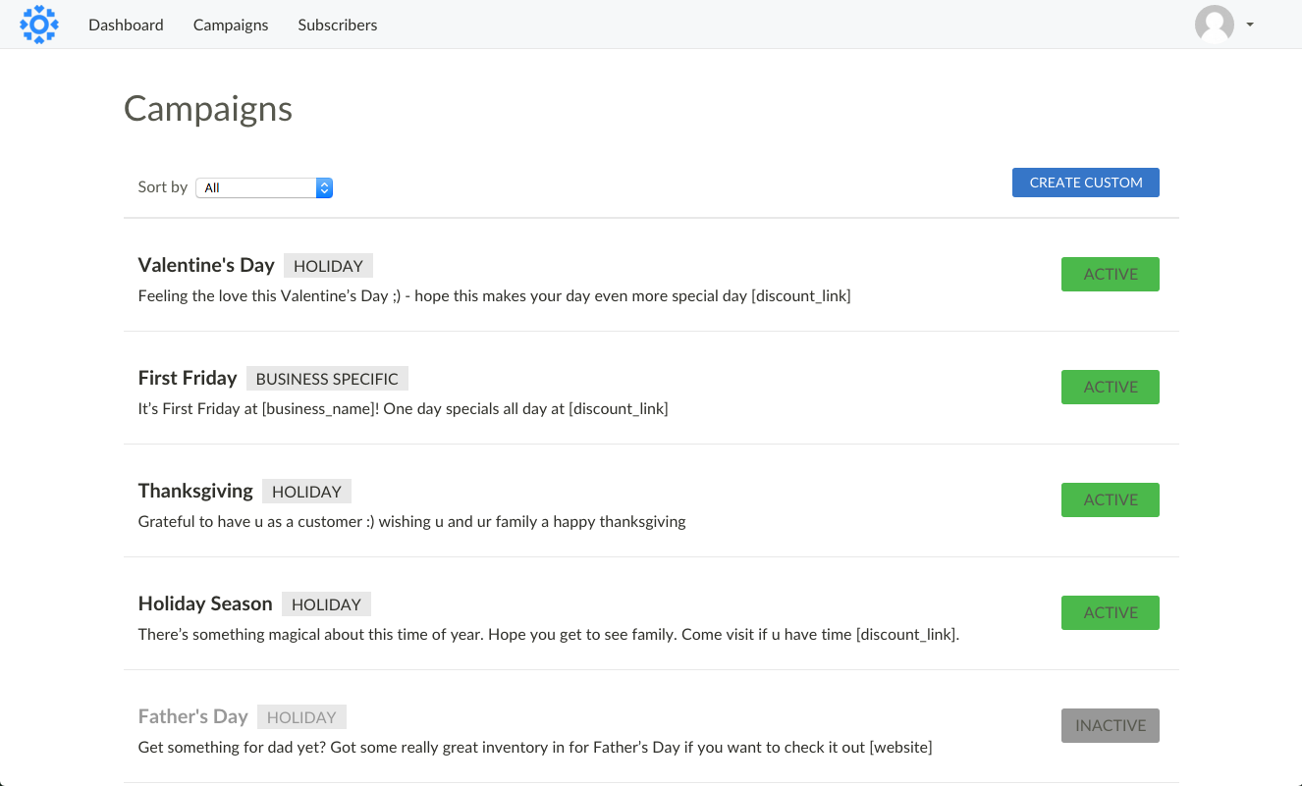The height and width of the screenshot is (786, 1302).
Task: Toggle First Friday Active status
Action: (x=1110, y=388)
